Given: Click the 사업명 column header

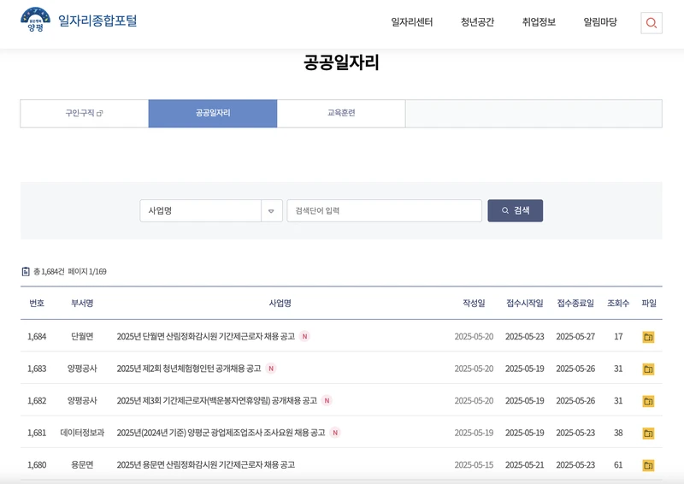Looking at the screenshot, I should point(280,304).
